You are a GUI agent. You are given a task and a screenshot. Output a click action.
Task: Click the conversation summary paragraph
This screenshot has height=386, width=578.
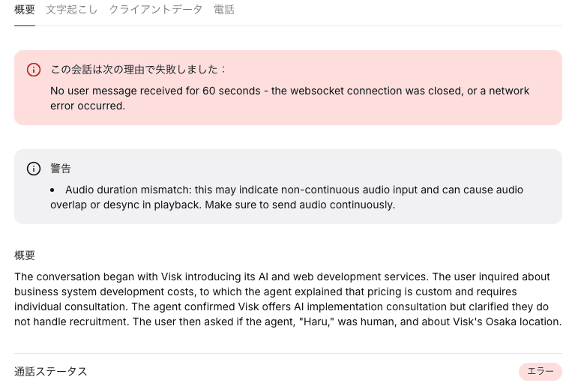pyautogui.click(x=288, y=299)
